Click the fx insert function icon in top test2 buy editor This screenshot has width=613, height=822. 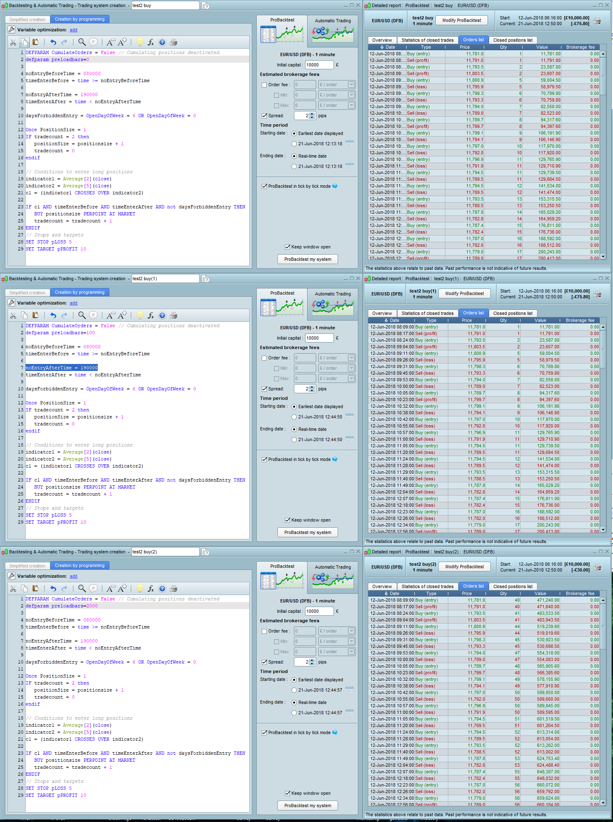coord(151,42)
